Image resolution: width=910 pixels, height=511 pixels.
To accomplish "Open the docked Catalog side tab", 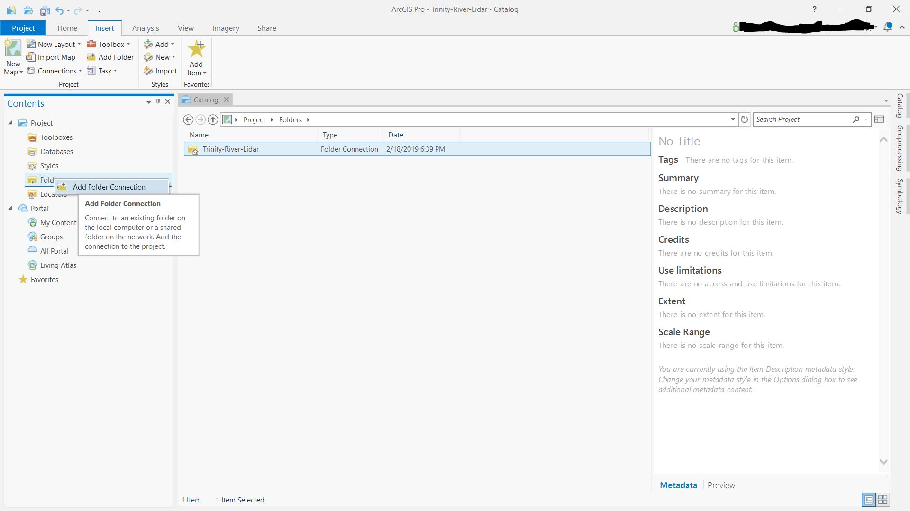I will (900, 105).
